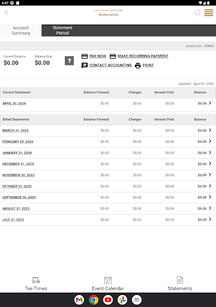The height and width of the screenshot is (307, 216).
Task: Open OCTOBER 31, 2023 statement
Action: (17, 186)
